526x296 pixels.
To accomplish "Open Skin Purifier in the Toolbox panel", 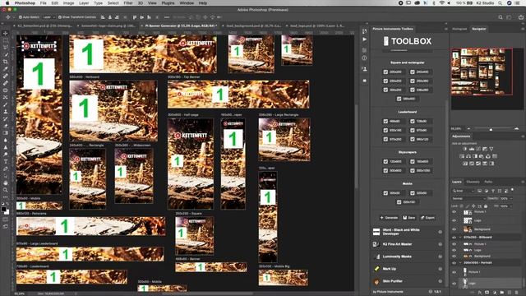I will (x=408, y=281).
